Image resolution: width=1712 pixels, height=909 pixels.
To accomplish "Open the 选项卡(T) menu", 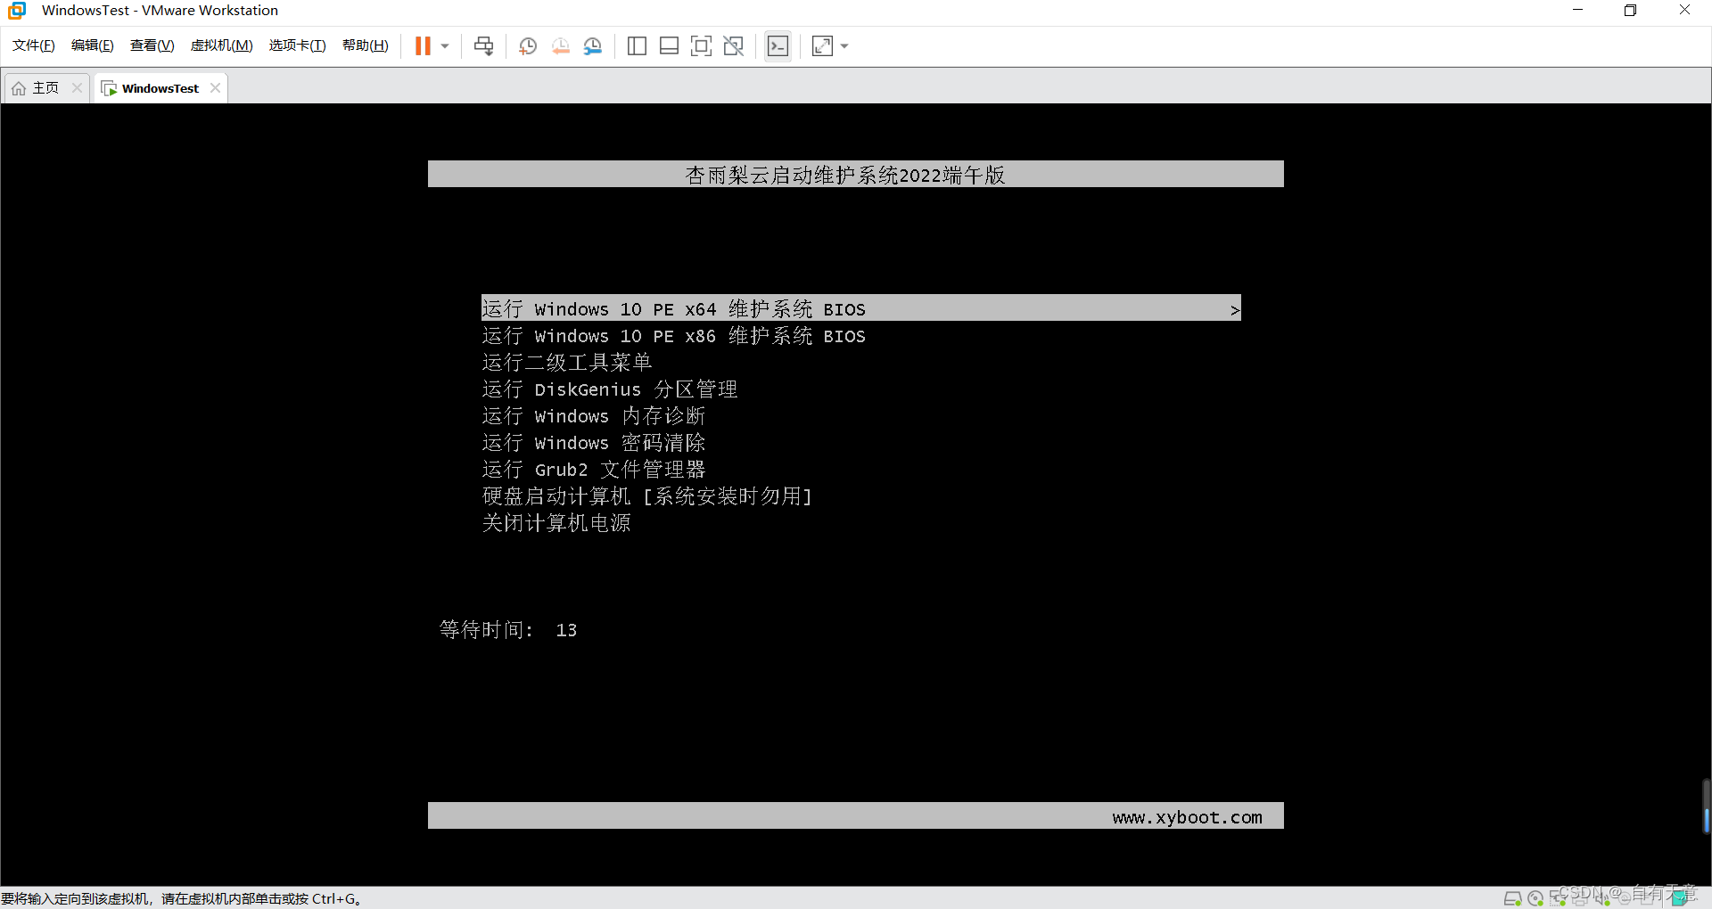I will pyautogui.click(x=298, y=45).
